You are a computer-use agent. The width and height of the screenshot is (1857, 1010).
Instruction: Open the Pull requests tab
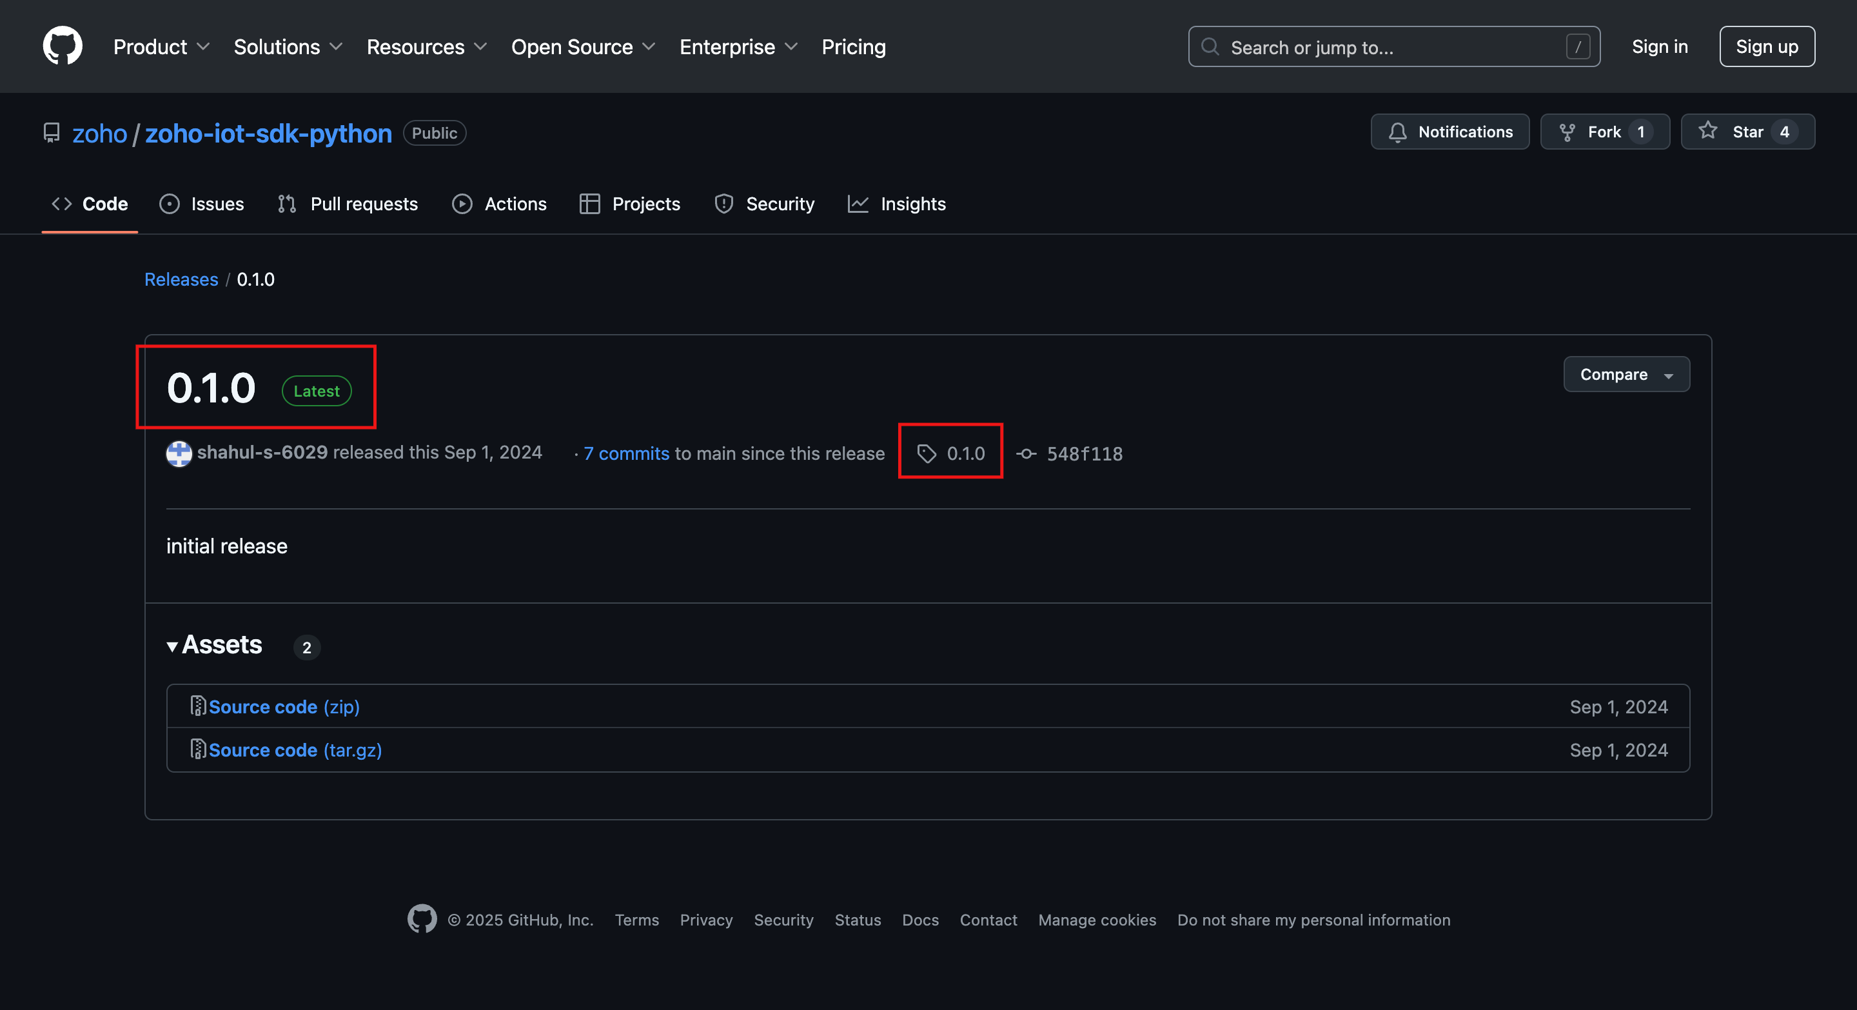[x=348, y=204]
